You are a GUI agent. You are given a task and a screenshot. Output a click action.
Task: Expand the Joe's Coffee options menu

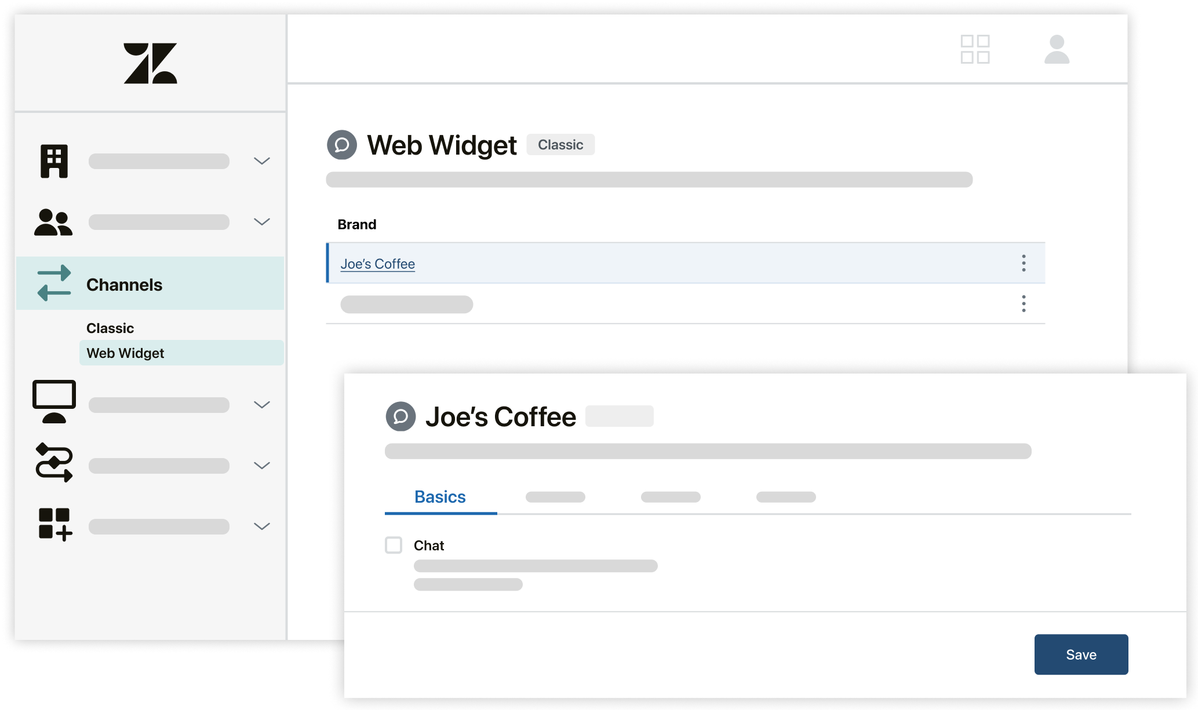[x=1023, y=263]
